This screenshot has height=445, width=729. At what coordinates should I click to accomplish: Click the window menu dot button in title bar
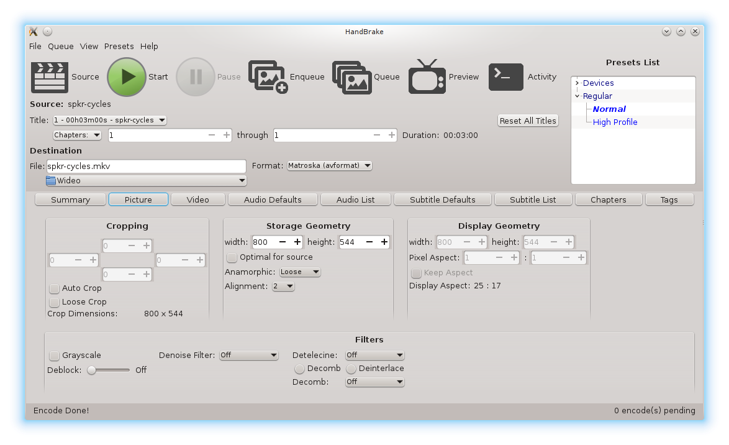tap(47, 32)
